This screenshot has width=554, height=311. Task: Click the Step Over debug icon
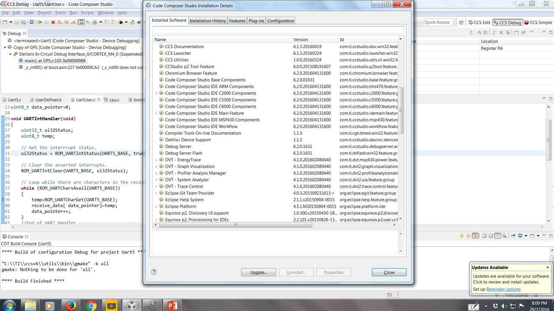click(x=67, y=22)
